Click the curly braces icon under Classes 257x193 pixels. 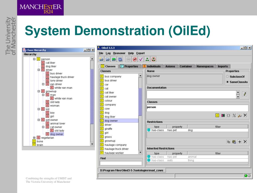[228, 115]
